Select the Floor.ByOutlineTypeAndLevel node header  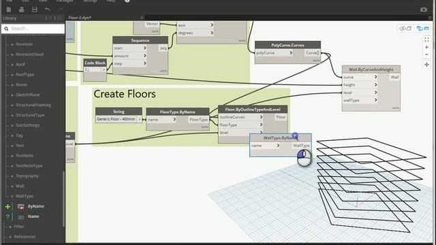(253, 110)
